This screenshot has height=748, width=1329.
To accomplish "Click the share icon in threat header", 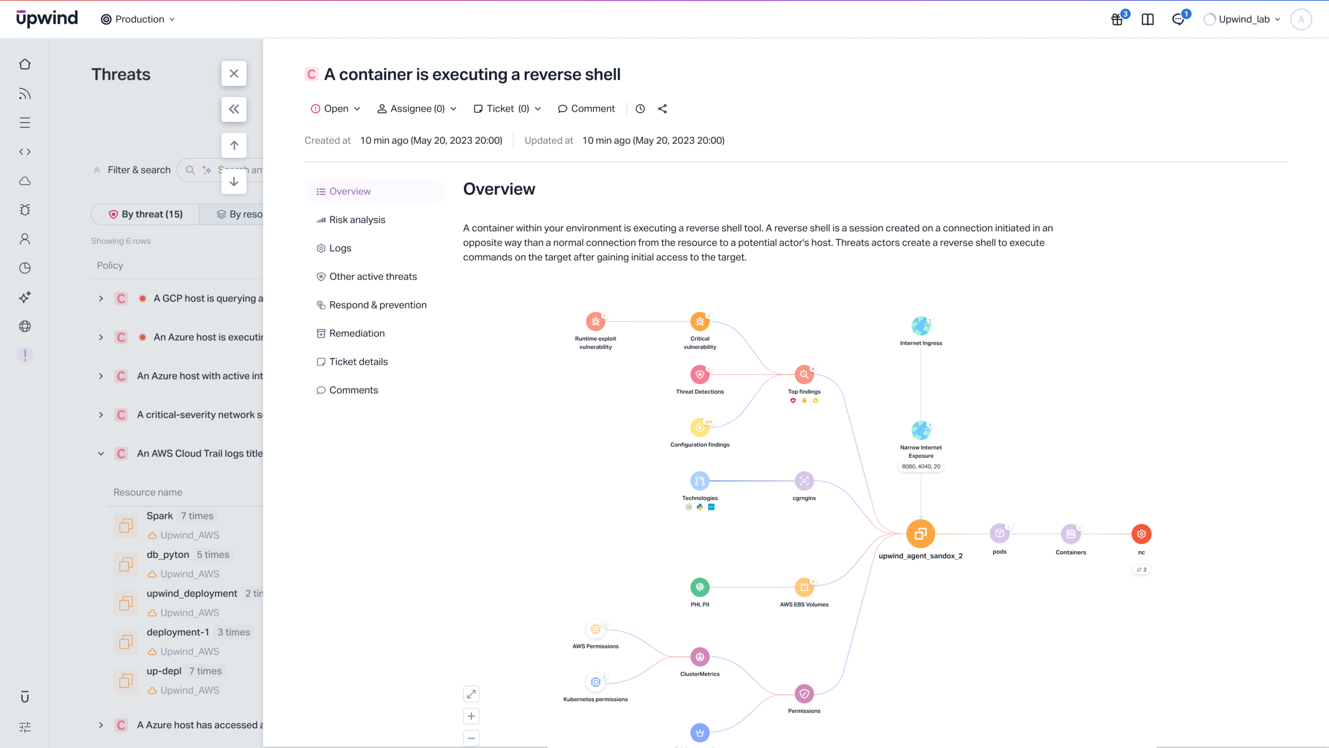I will 662,109.
